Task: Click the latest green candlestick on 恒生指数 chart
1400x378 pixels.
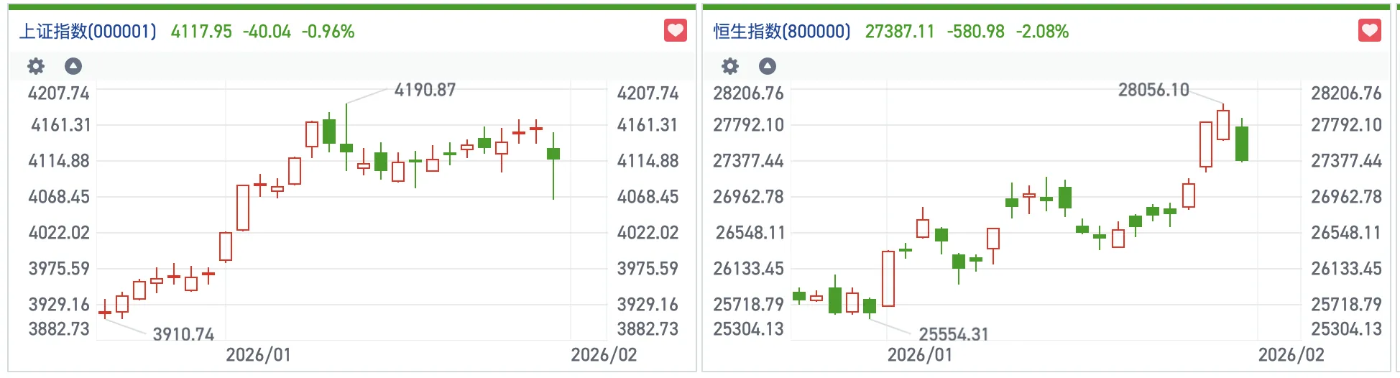Action: [x=1241, y=144]
